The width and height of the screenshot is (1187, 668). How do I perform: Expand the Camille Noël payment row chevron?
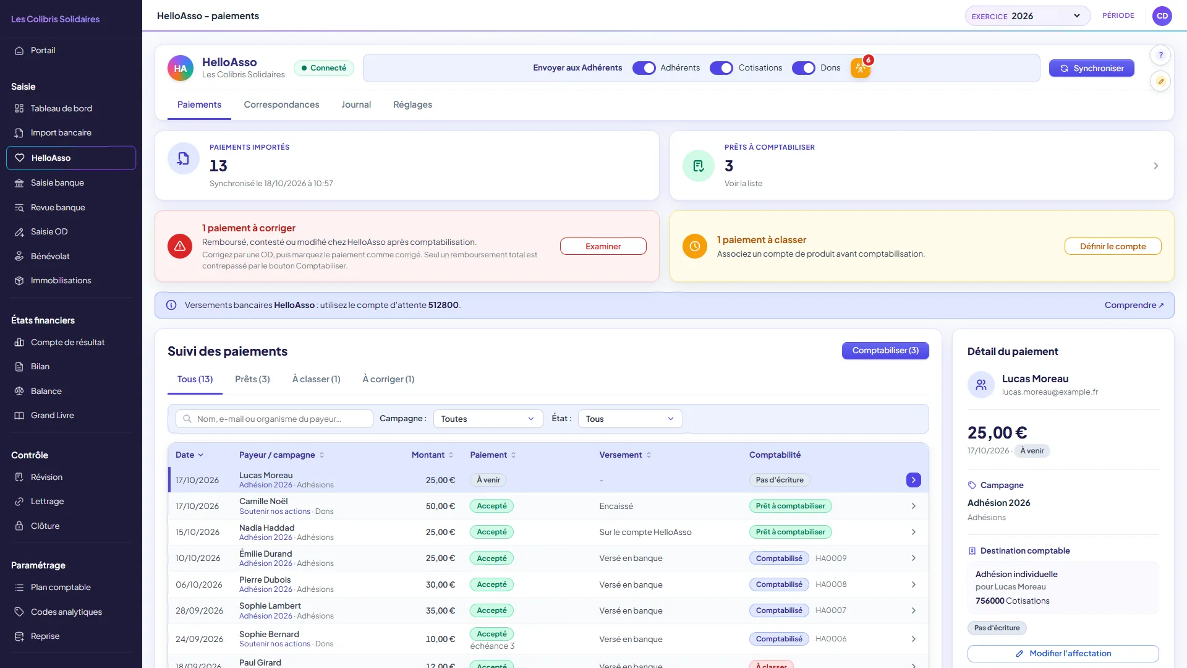(x=913, y=506)
